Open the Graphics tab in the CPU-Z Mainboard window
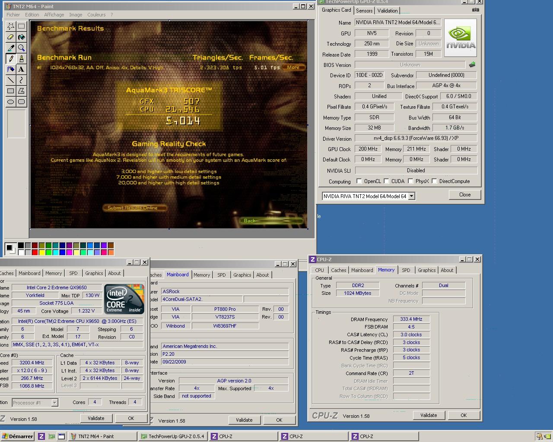 coord(242,275)
